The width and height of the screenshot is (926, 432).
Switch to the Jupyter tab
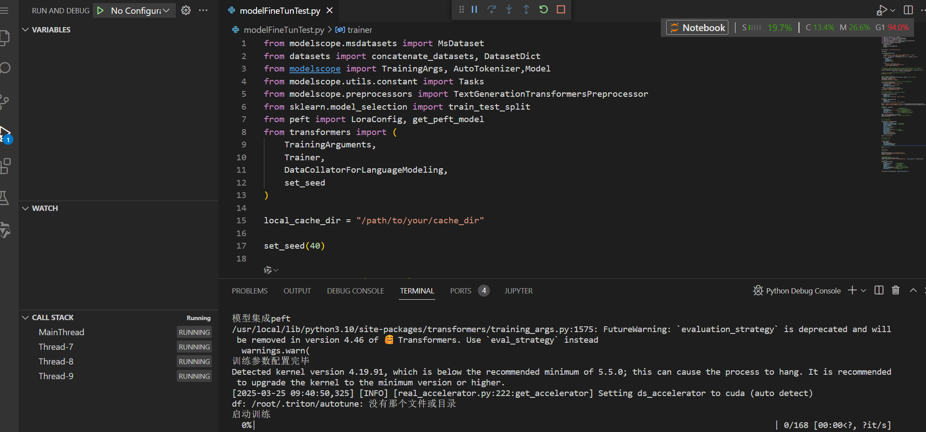point(518,291)
